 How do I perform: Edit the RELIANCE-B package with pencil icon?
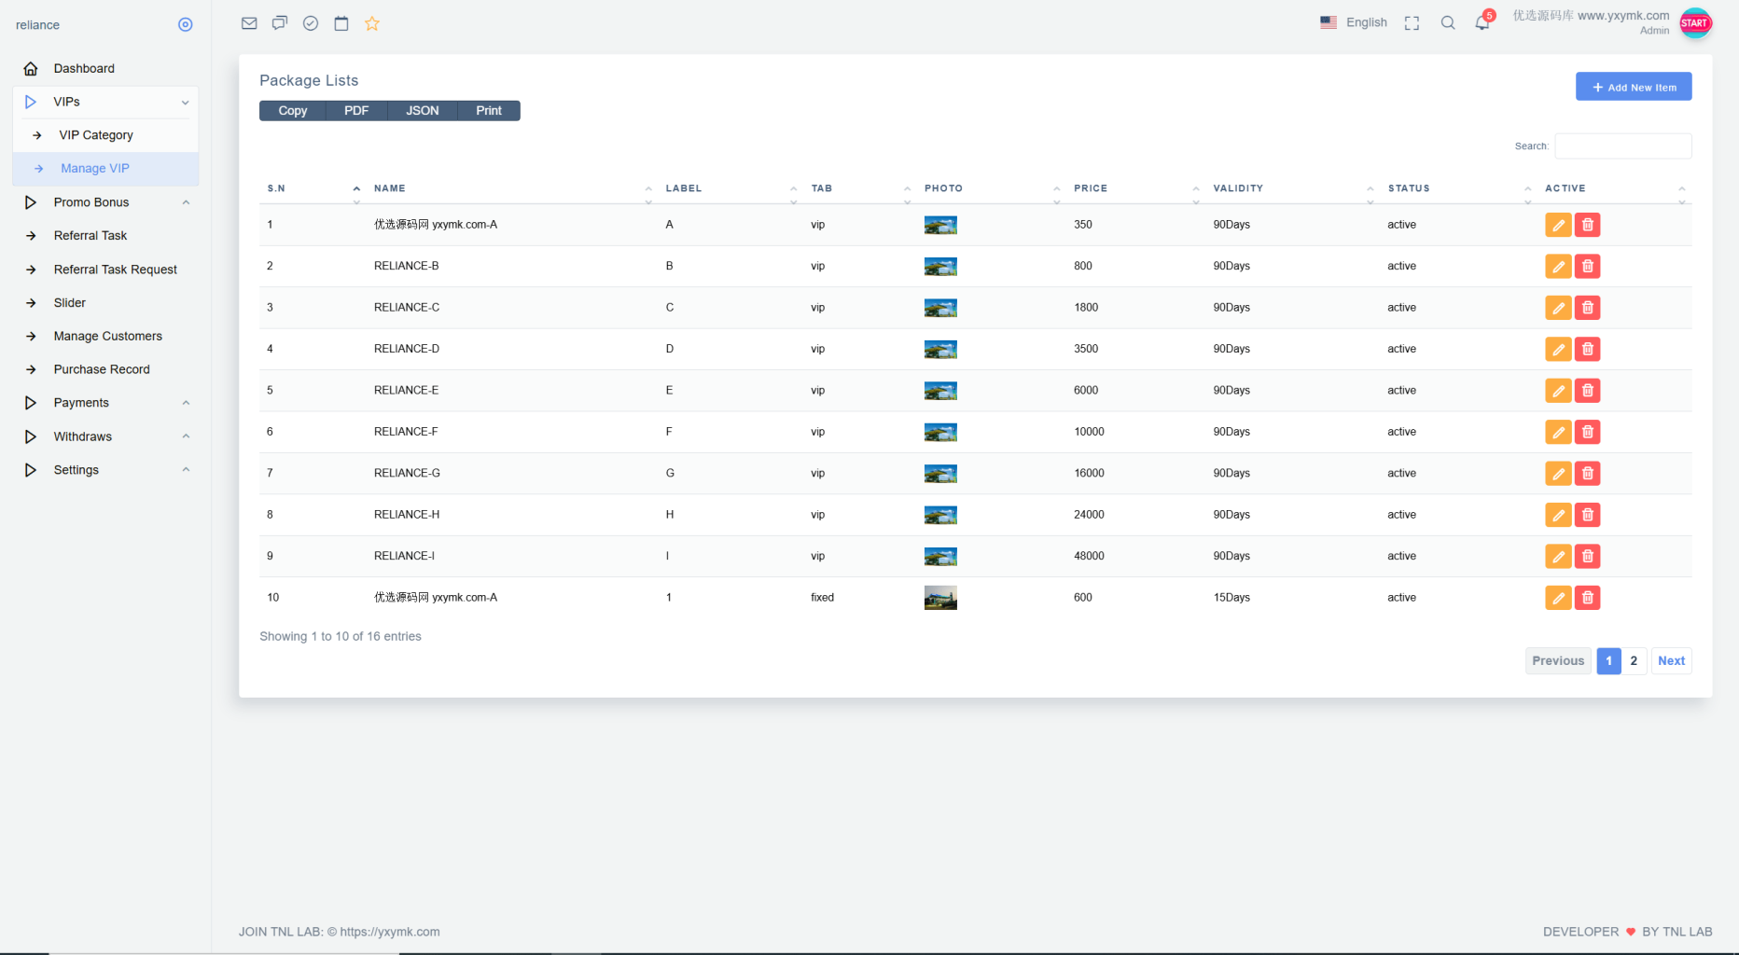pos(1558,267)
